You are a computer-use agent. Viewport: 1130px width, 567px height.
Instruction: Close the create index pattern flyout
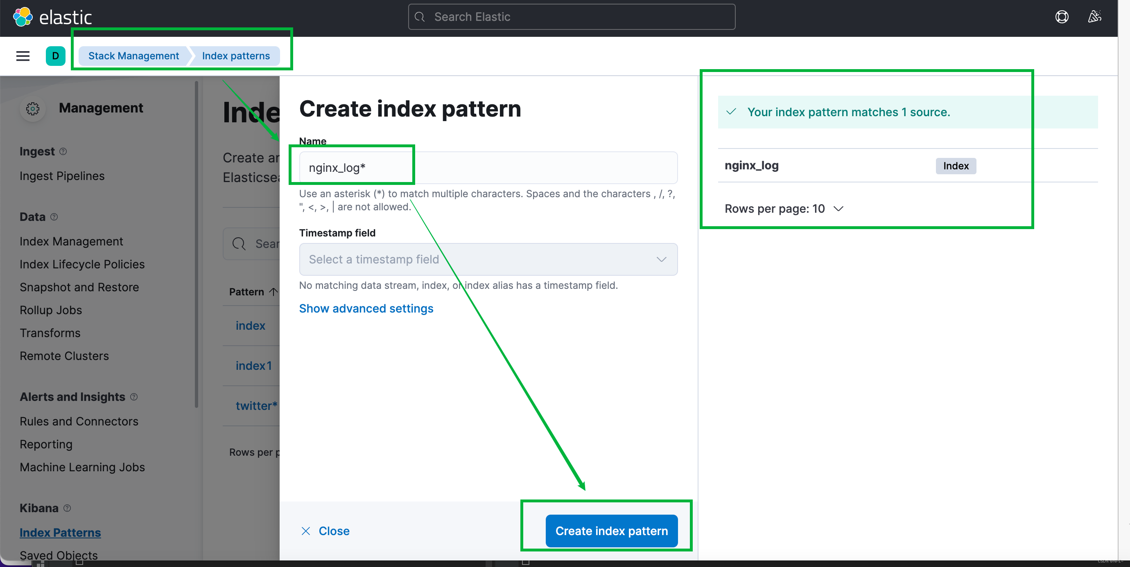pos(325,531)
